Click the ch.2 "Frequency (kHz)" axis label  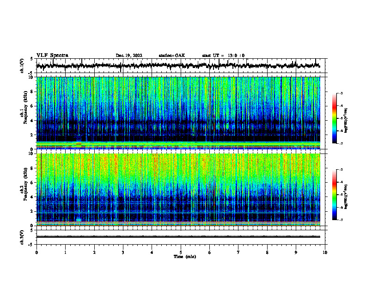[x=25, y=184]
